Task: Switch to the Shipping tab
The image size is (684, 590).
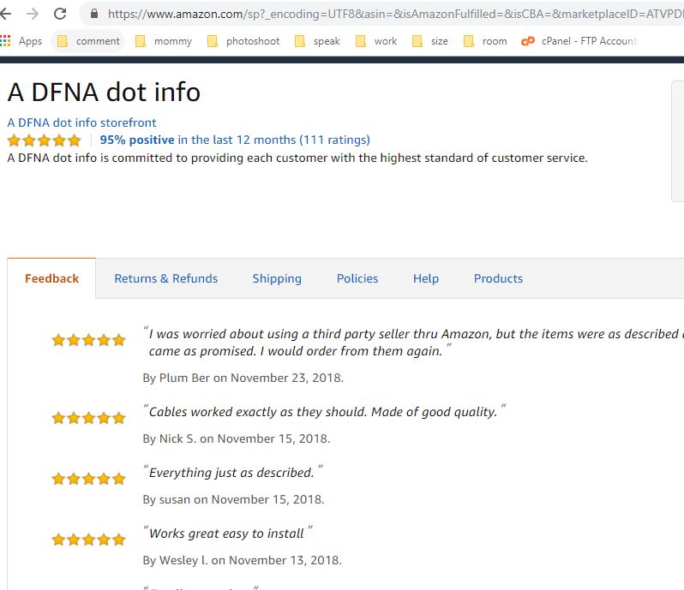Action: [277, 278]
